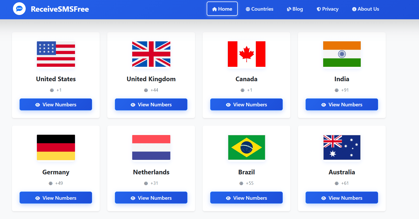Go to the Blog page
The width and height of the screenshot is (419, 219).
[295, 9]
